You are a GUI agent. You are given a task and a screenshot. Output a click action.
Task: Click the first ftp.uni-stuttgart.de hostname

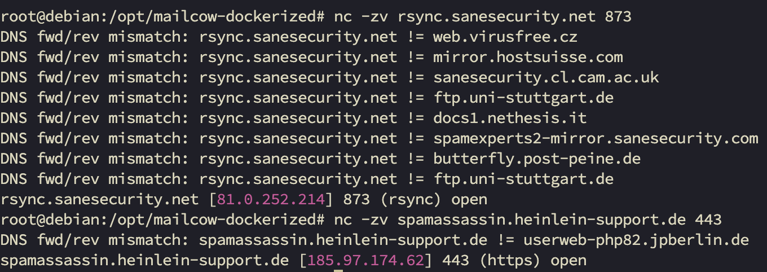point(523,98)
